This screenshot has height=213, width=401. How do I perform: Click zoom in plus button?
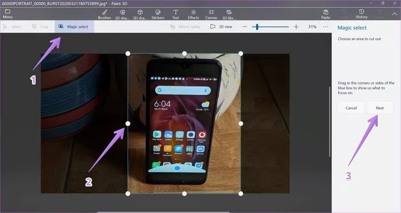(x=296, y=26)
